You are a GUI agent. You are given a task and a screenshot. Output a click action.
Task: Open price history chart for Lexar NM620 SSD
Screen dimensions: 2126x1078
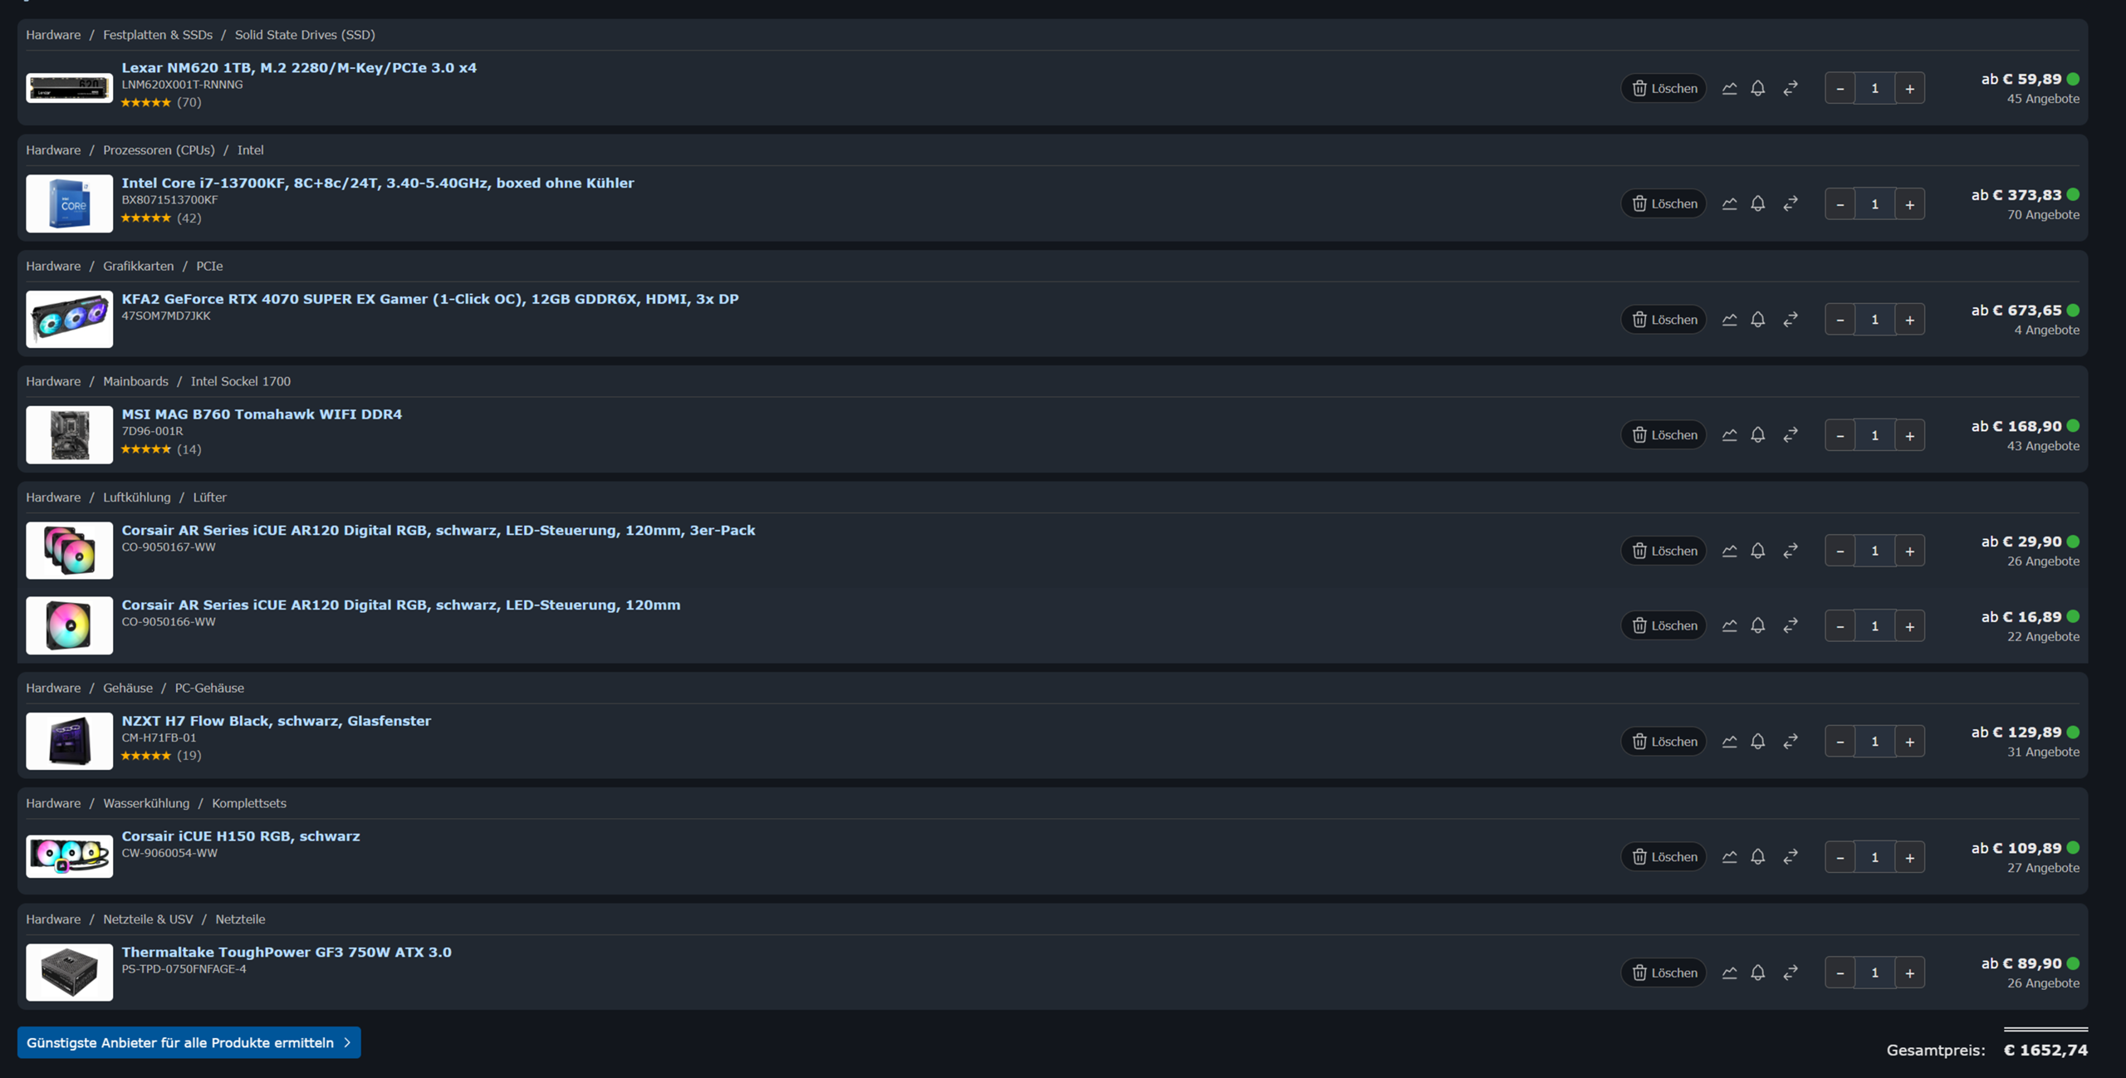click(1729, 88)
